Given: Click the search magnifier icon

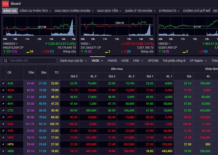Looking at the screenshot, I should 6,61.
